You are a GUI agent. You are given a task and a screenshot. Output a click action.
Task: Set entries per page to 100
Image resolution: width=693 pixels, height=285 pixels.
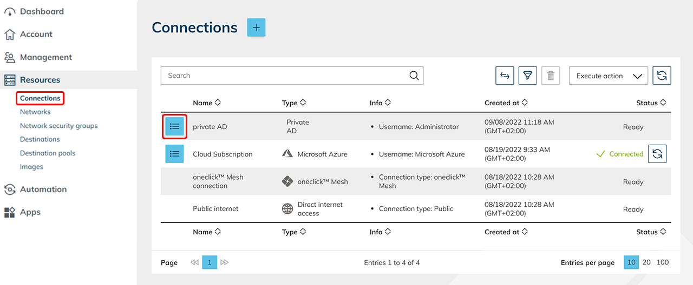tap(662, 262)
